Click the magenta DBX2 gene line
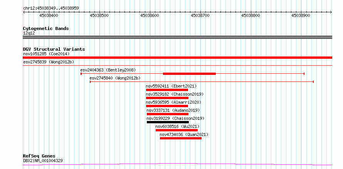The image size is (343, 169). [177, 164]
